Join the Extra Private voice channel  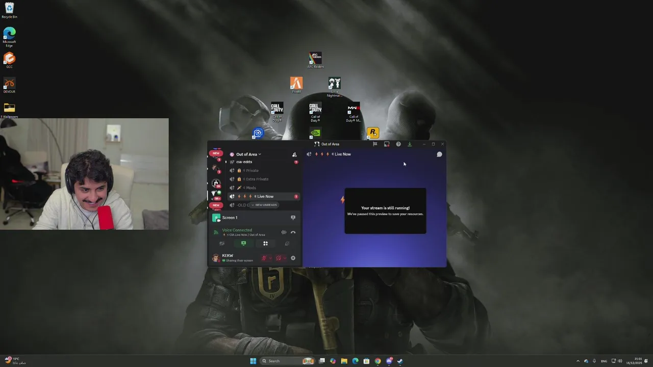pos(263,179)
